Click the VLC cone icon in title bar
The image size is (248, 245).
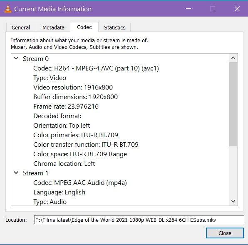[8, 9]
